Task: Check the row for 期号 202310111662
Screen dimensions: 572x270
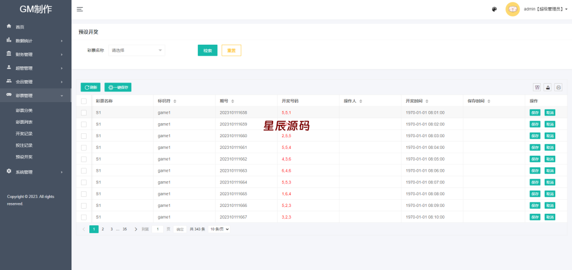Action: pyautogui.click(x=84, y=159)
